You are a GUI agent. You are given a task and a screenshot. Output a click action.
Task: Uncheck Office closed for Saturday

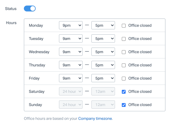[x=124, y=92]
